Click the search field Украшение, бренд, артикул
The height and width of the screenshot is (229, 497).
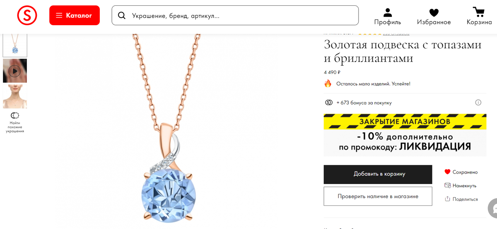(235, 16)
